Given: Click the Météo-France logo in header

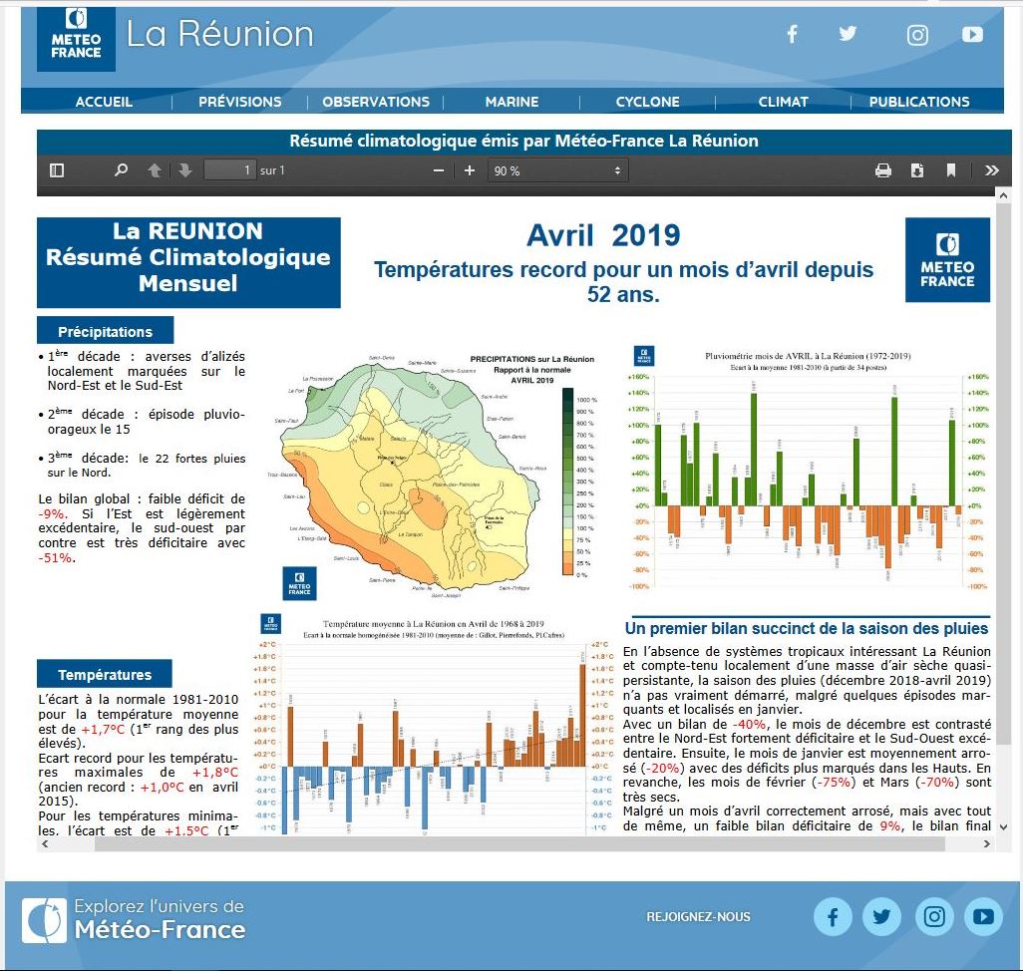Looking at the screenshot, I should 76,39.
